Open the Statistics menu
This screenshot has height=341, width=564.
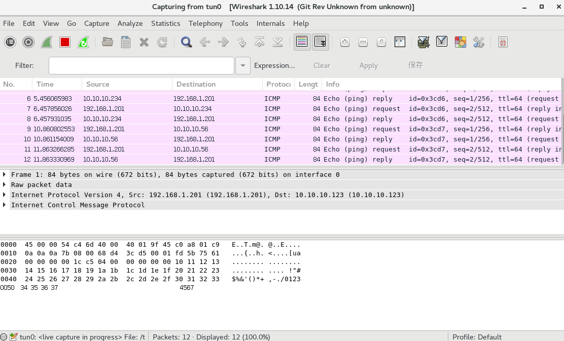(x=165, y=23)
